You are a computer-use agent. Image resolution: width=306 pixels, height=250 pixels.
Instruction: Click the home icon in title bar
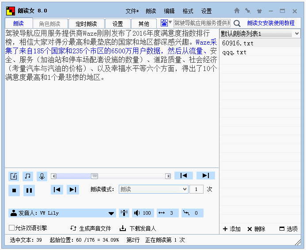(237, 11)
